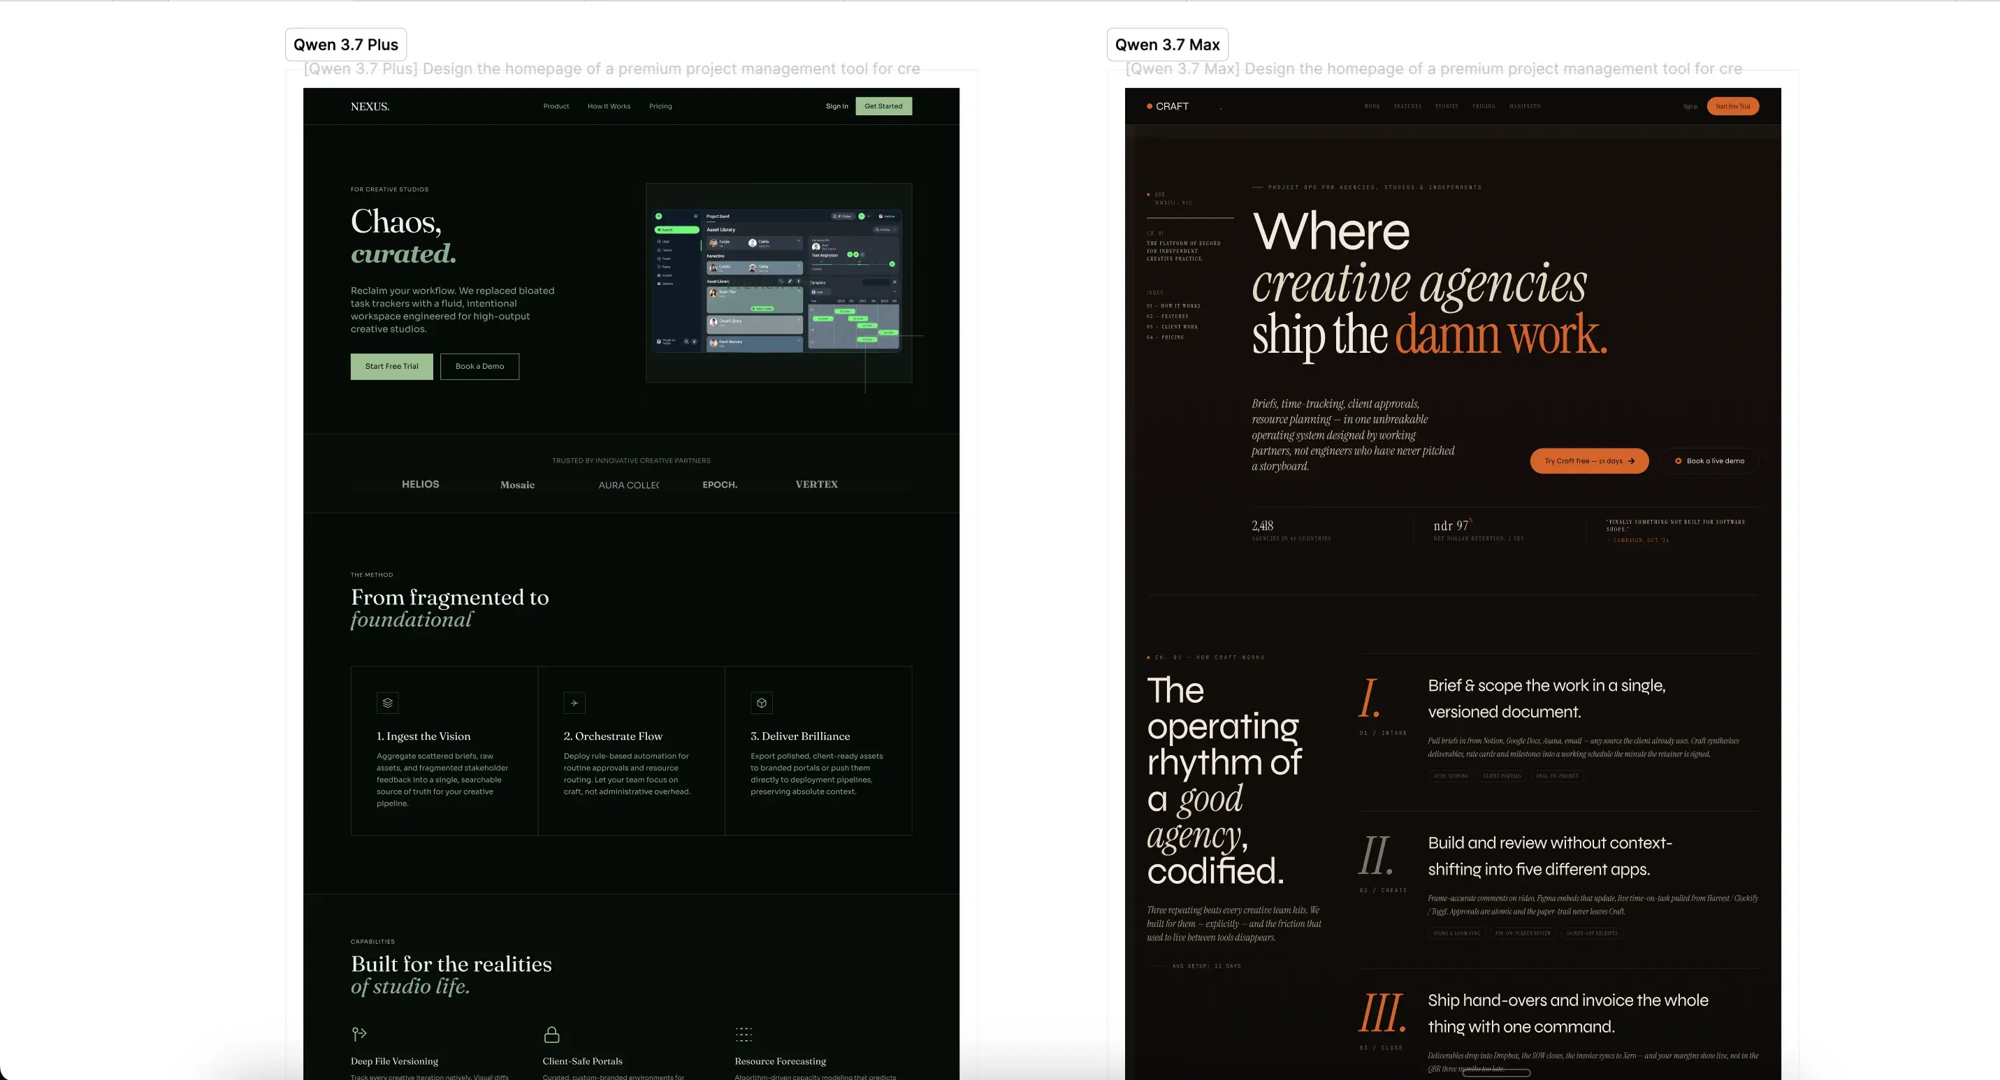The image size is (2000, 1080).
Task: Click the CLIENT PORTALS tag
Action: [1502, 776]
